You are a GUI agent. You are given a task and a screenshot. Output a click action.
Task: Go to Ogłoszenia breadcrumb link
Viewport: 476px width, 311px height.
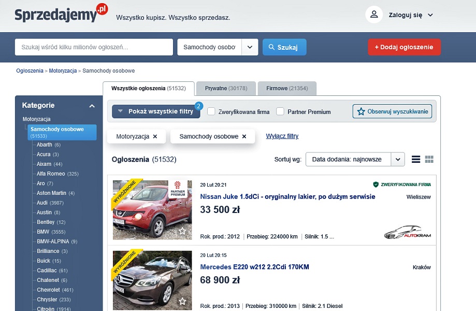tap(30, 71)
